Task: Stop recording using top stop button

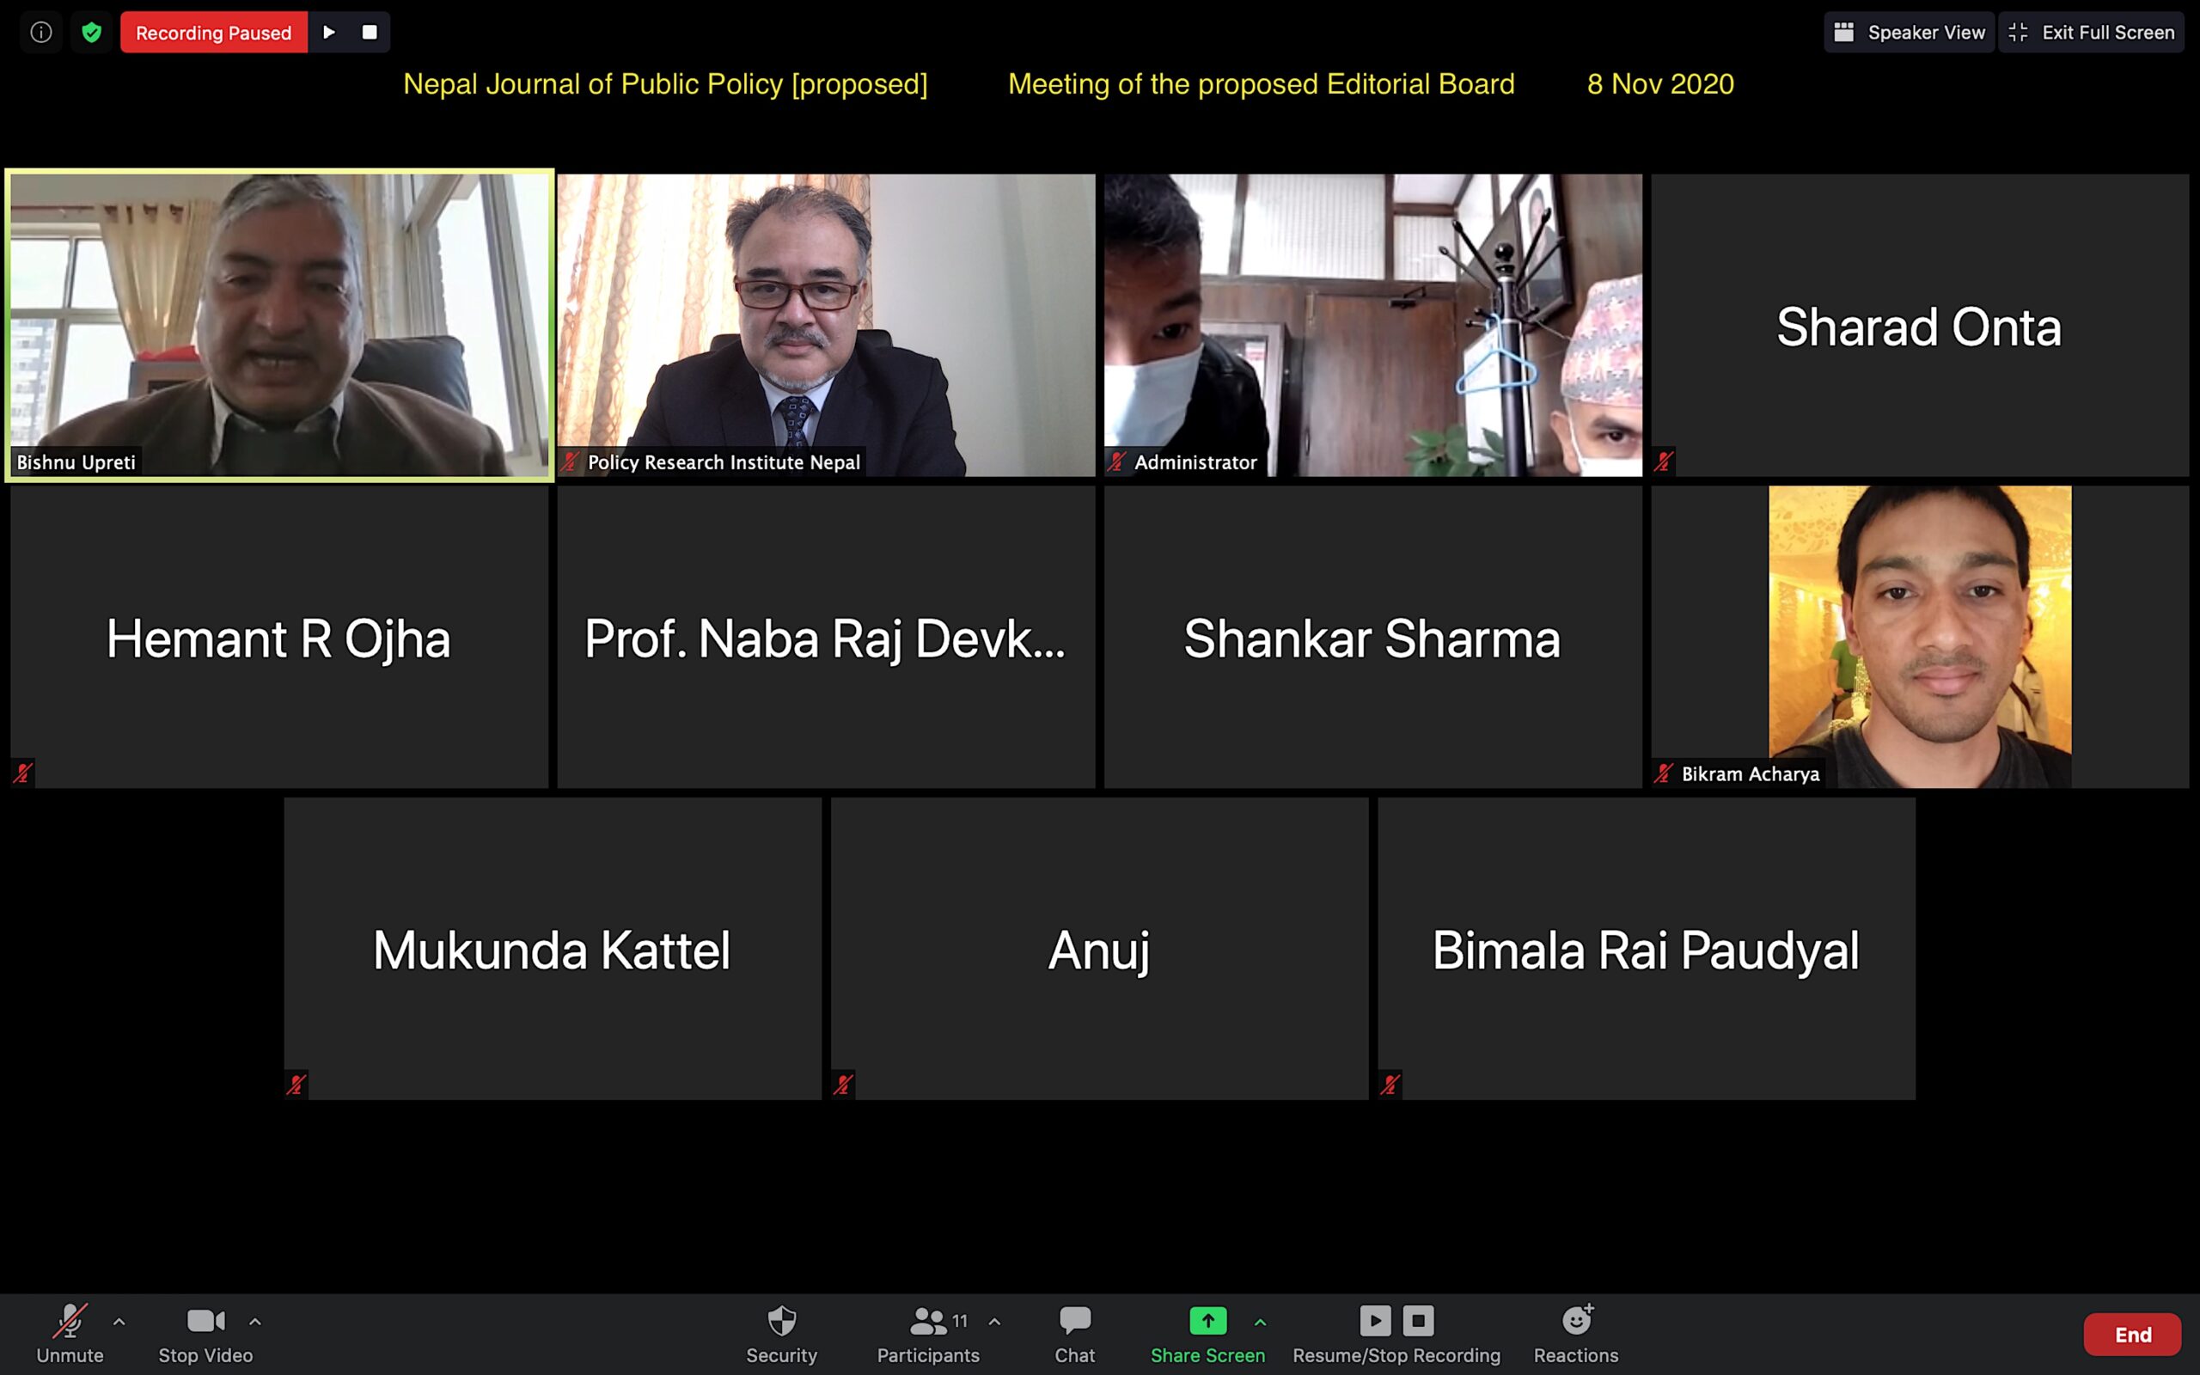Action: (x=369, y=33)
